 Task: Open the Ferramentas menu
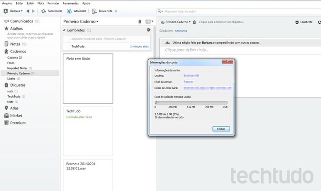[x=71, y=3]
